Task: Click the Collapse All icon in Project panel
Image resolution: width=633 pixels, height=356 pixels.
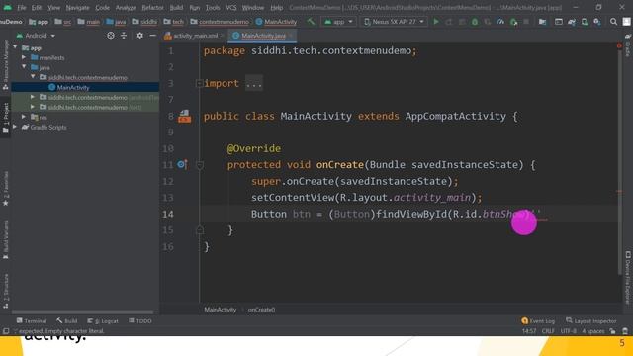Action: click(124, 36)
